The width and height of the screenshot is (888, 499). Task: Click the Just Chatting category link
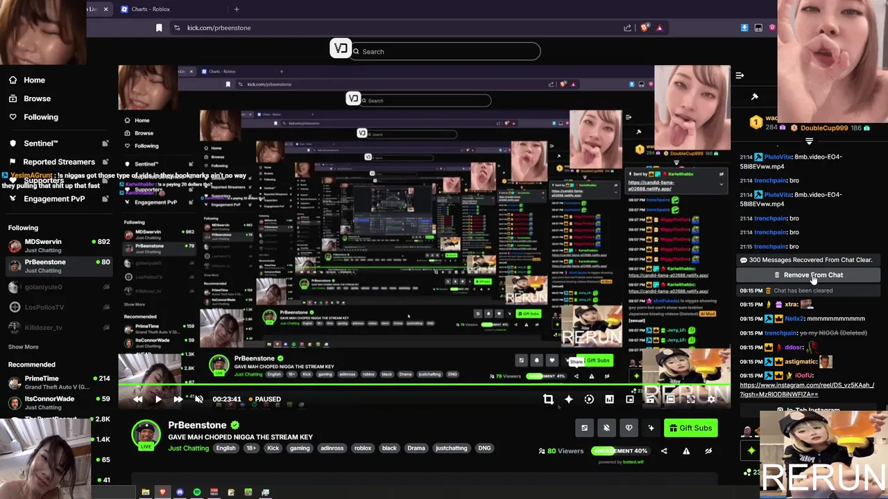tap(188, 448)
